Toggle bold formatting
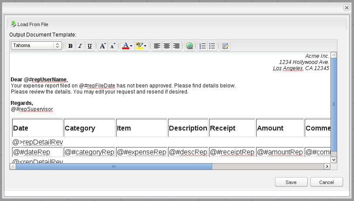354x201 pixels. tap(70, 46)
